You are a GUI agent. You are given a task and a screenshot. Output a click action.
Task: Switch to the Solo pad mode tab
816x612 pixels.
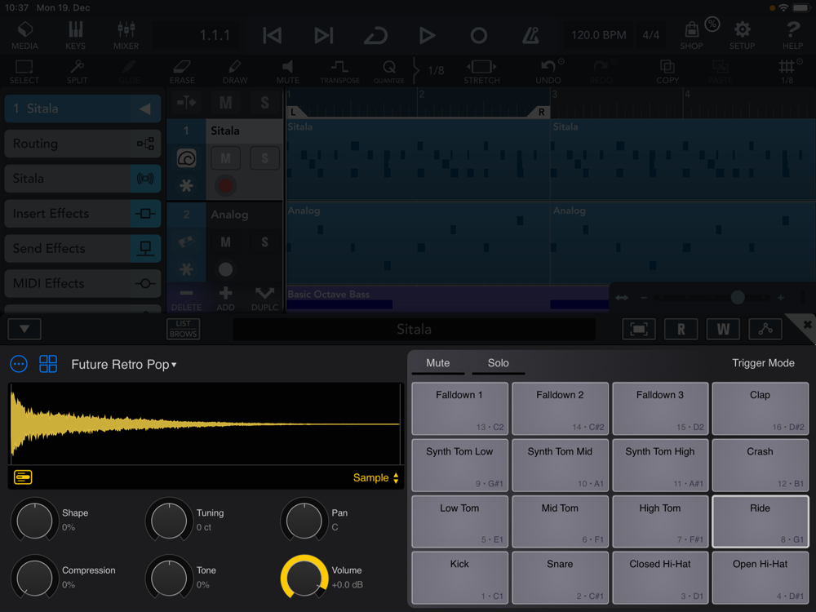coord(498,363)
